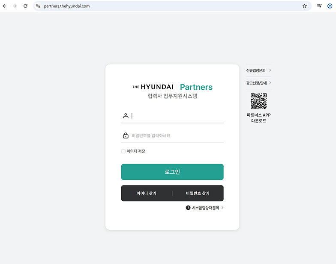Enable the 아이디 저장 checkbox

123,151
